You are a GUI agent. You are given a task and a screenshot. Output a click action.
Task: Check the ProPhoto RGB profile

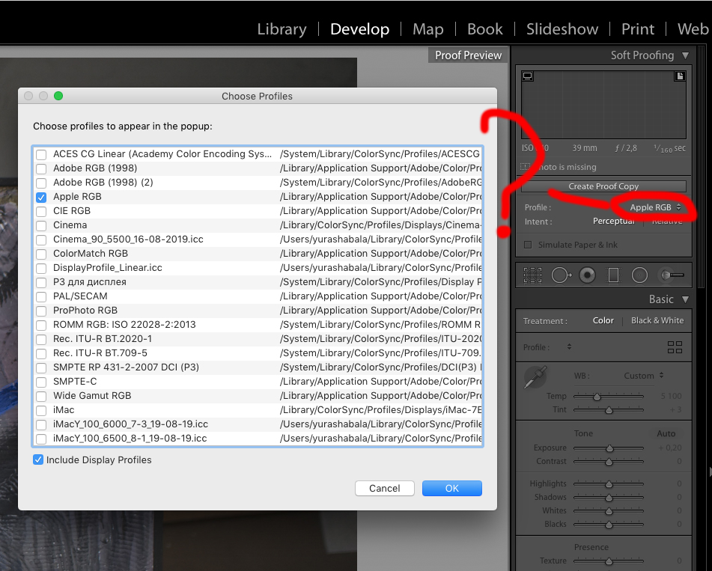click(41, 311)
